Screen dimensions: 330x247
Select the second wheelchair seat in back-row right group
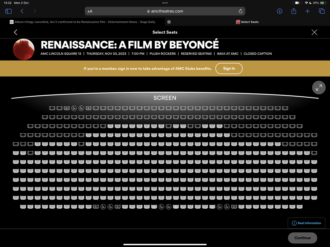tap(227, 207)
